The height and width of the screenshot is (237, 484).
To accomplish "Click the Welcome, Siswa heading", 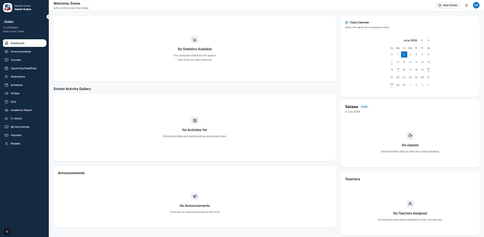I will pyautogui.click(x=67, y=3).
